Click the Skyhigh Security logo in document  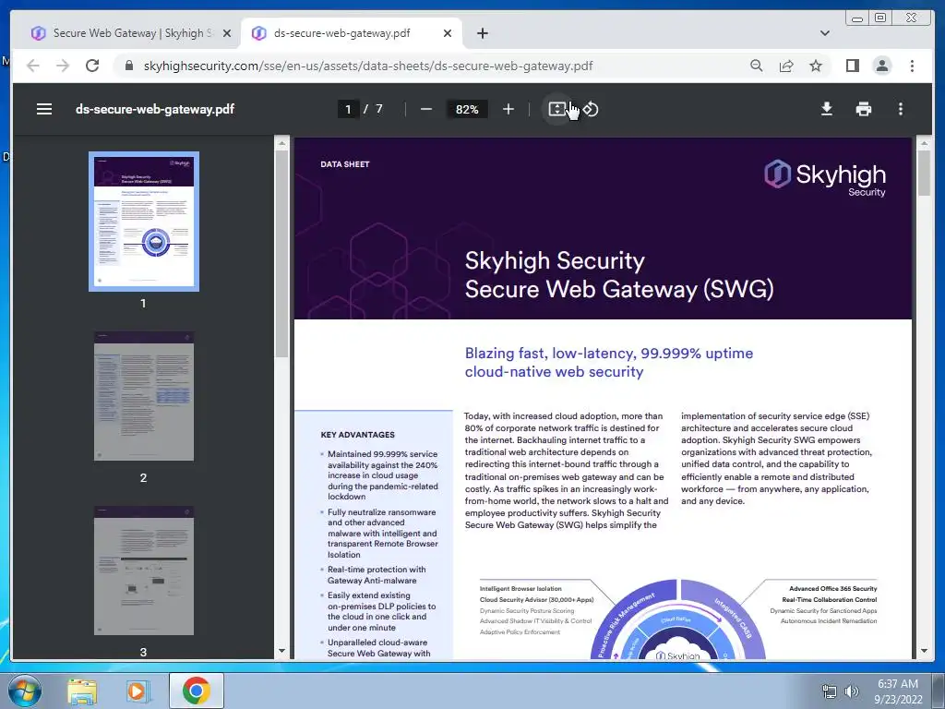pyautogui.click(x=825, y=179)
